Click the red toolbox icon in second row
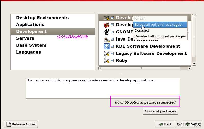The height and width of the screenshot is (129, 204). click(107, 25)
